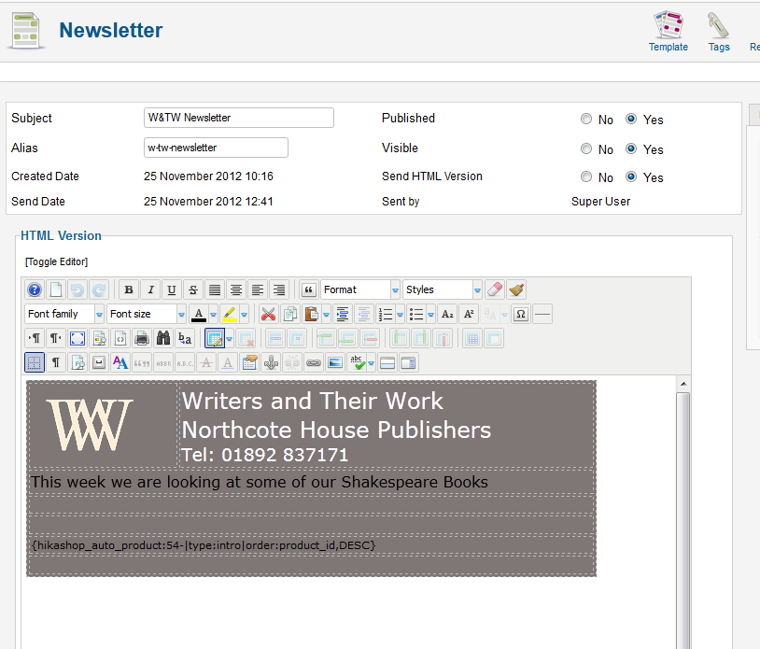Click the editor scrollbar up arrow
760x649 pixels.
click(683, 384)
